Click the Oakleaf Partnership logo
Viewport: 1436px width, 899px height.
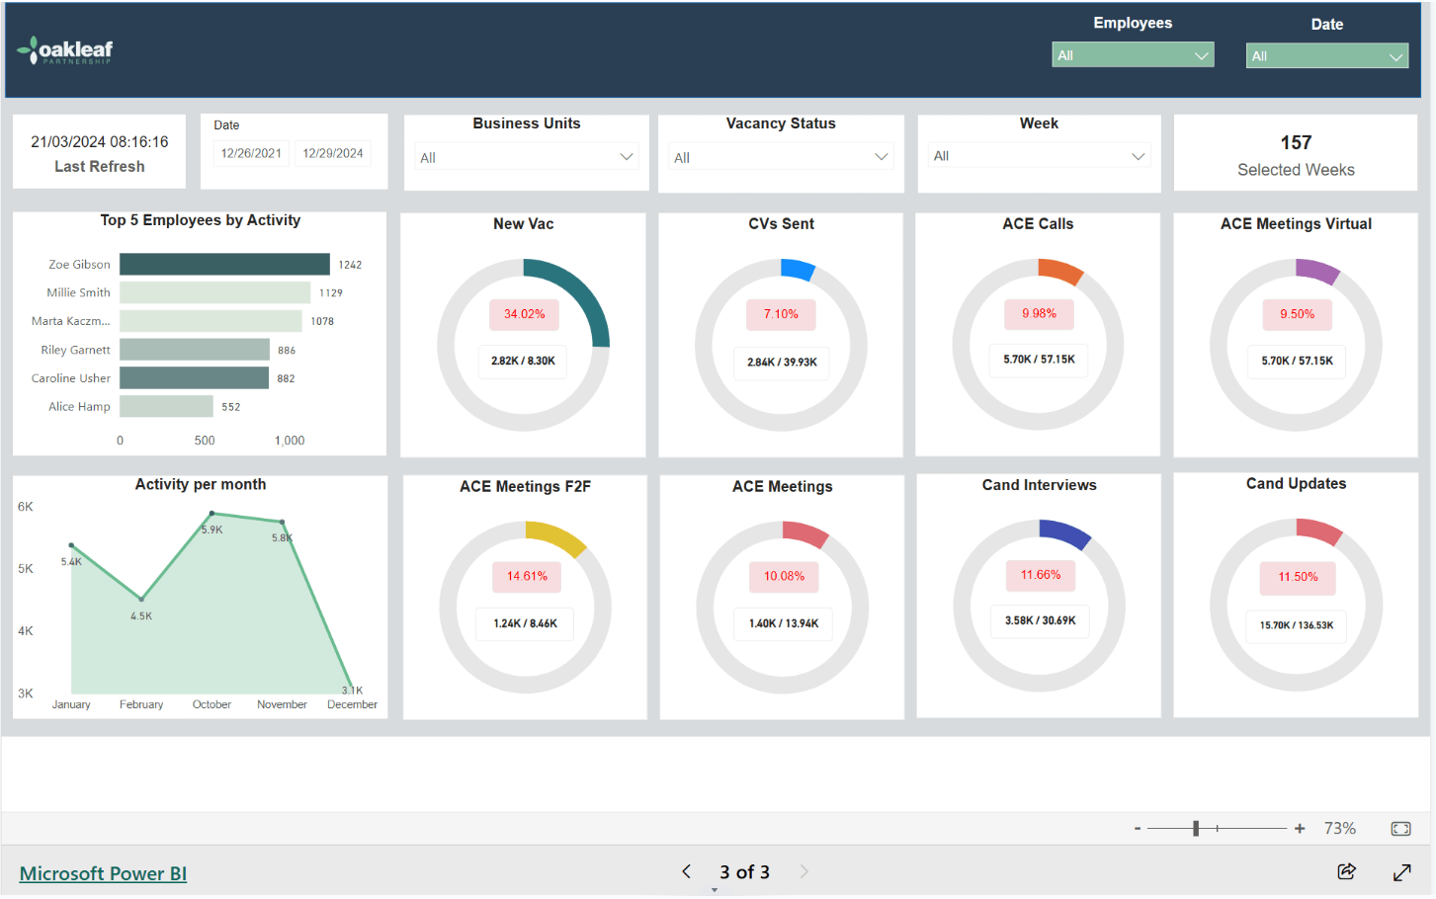click(65, 50)
